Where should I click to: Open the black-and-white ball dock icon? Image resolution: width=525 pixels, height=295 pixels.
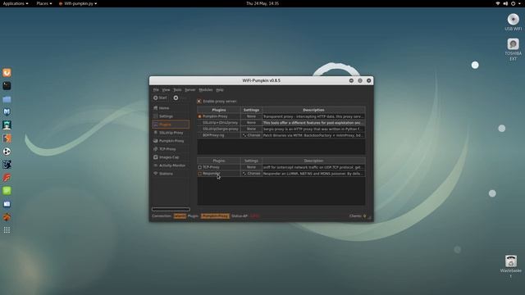tap(7, 152)
